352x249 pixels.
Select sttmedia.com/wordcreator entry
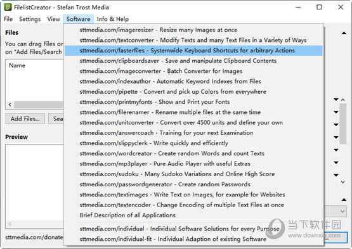(x=193, y=154)
